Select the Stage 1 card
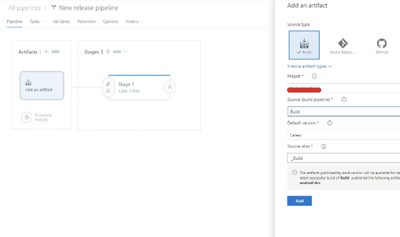 point(139,87)
